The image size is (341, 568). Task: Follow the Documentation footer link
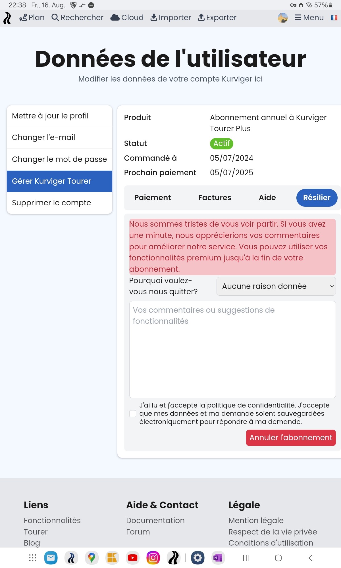click(x=155, y=520)
